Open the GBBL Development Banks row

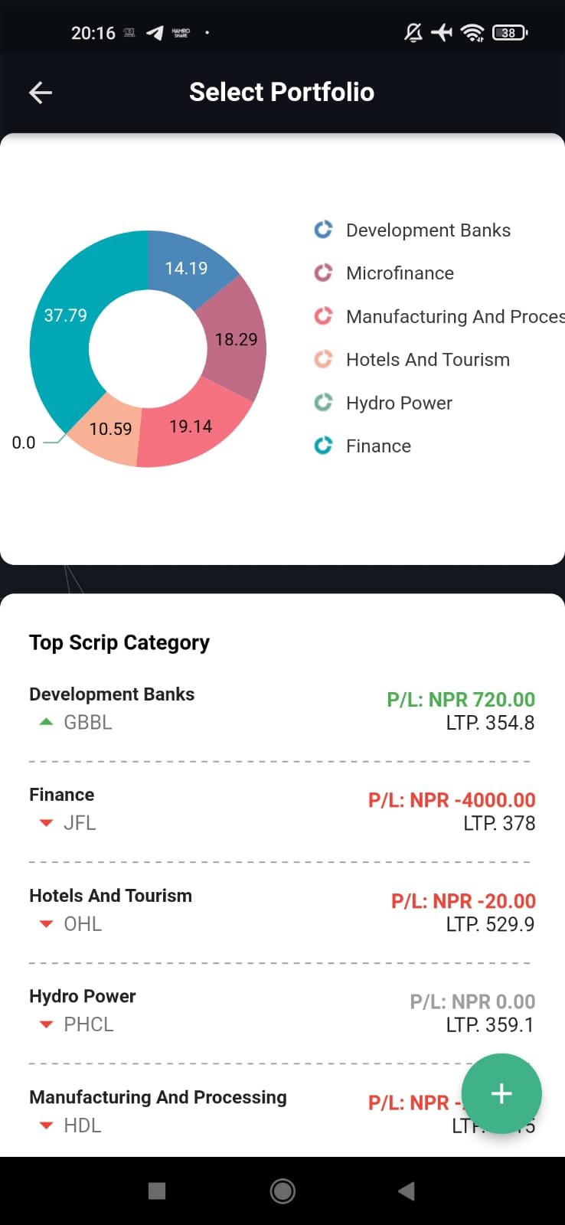coord(282,709)
